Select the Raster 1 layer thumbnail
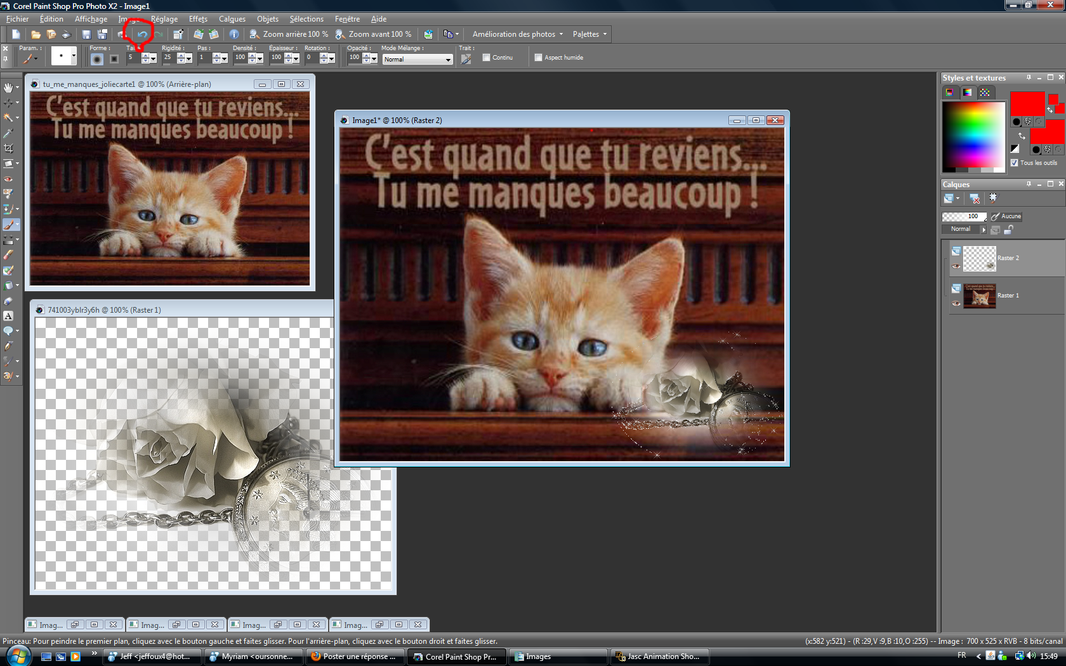The image size is (1066, 666). click(980, 296)
